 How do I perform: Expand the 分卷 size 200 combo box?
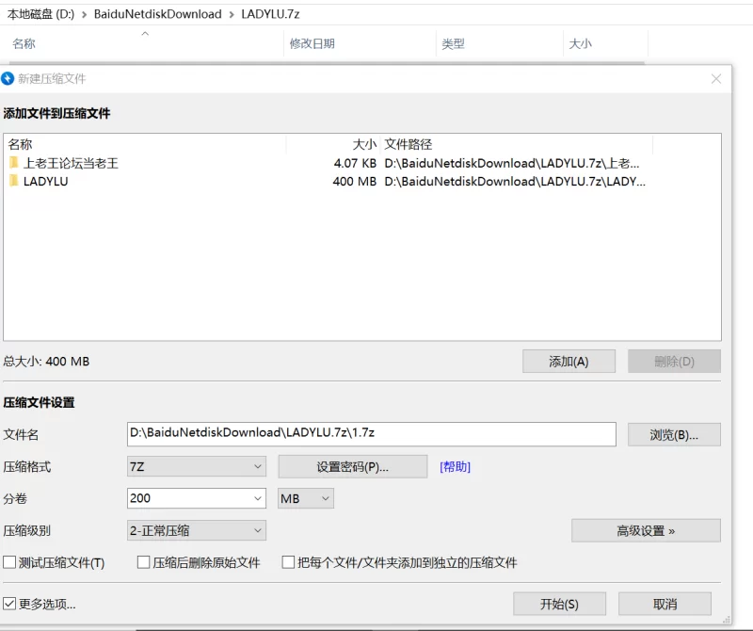(258, 498)
